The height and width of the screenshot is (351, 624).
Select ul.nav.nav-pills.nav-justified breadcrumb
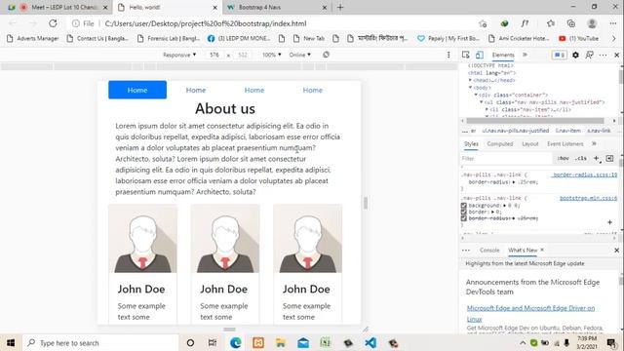[x=516, y=131]
